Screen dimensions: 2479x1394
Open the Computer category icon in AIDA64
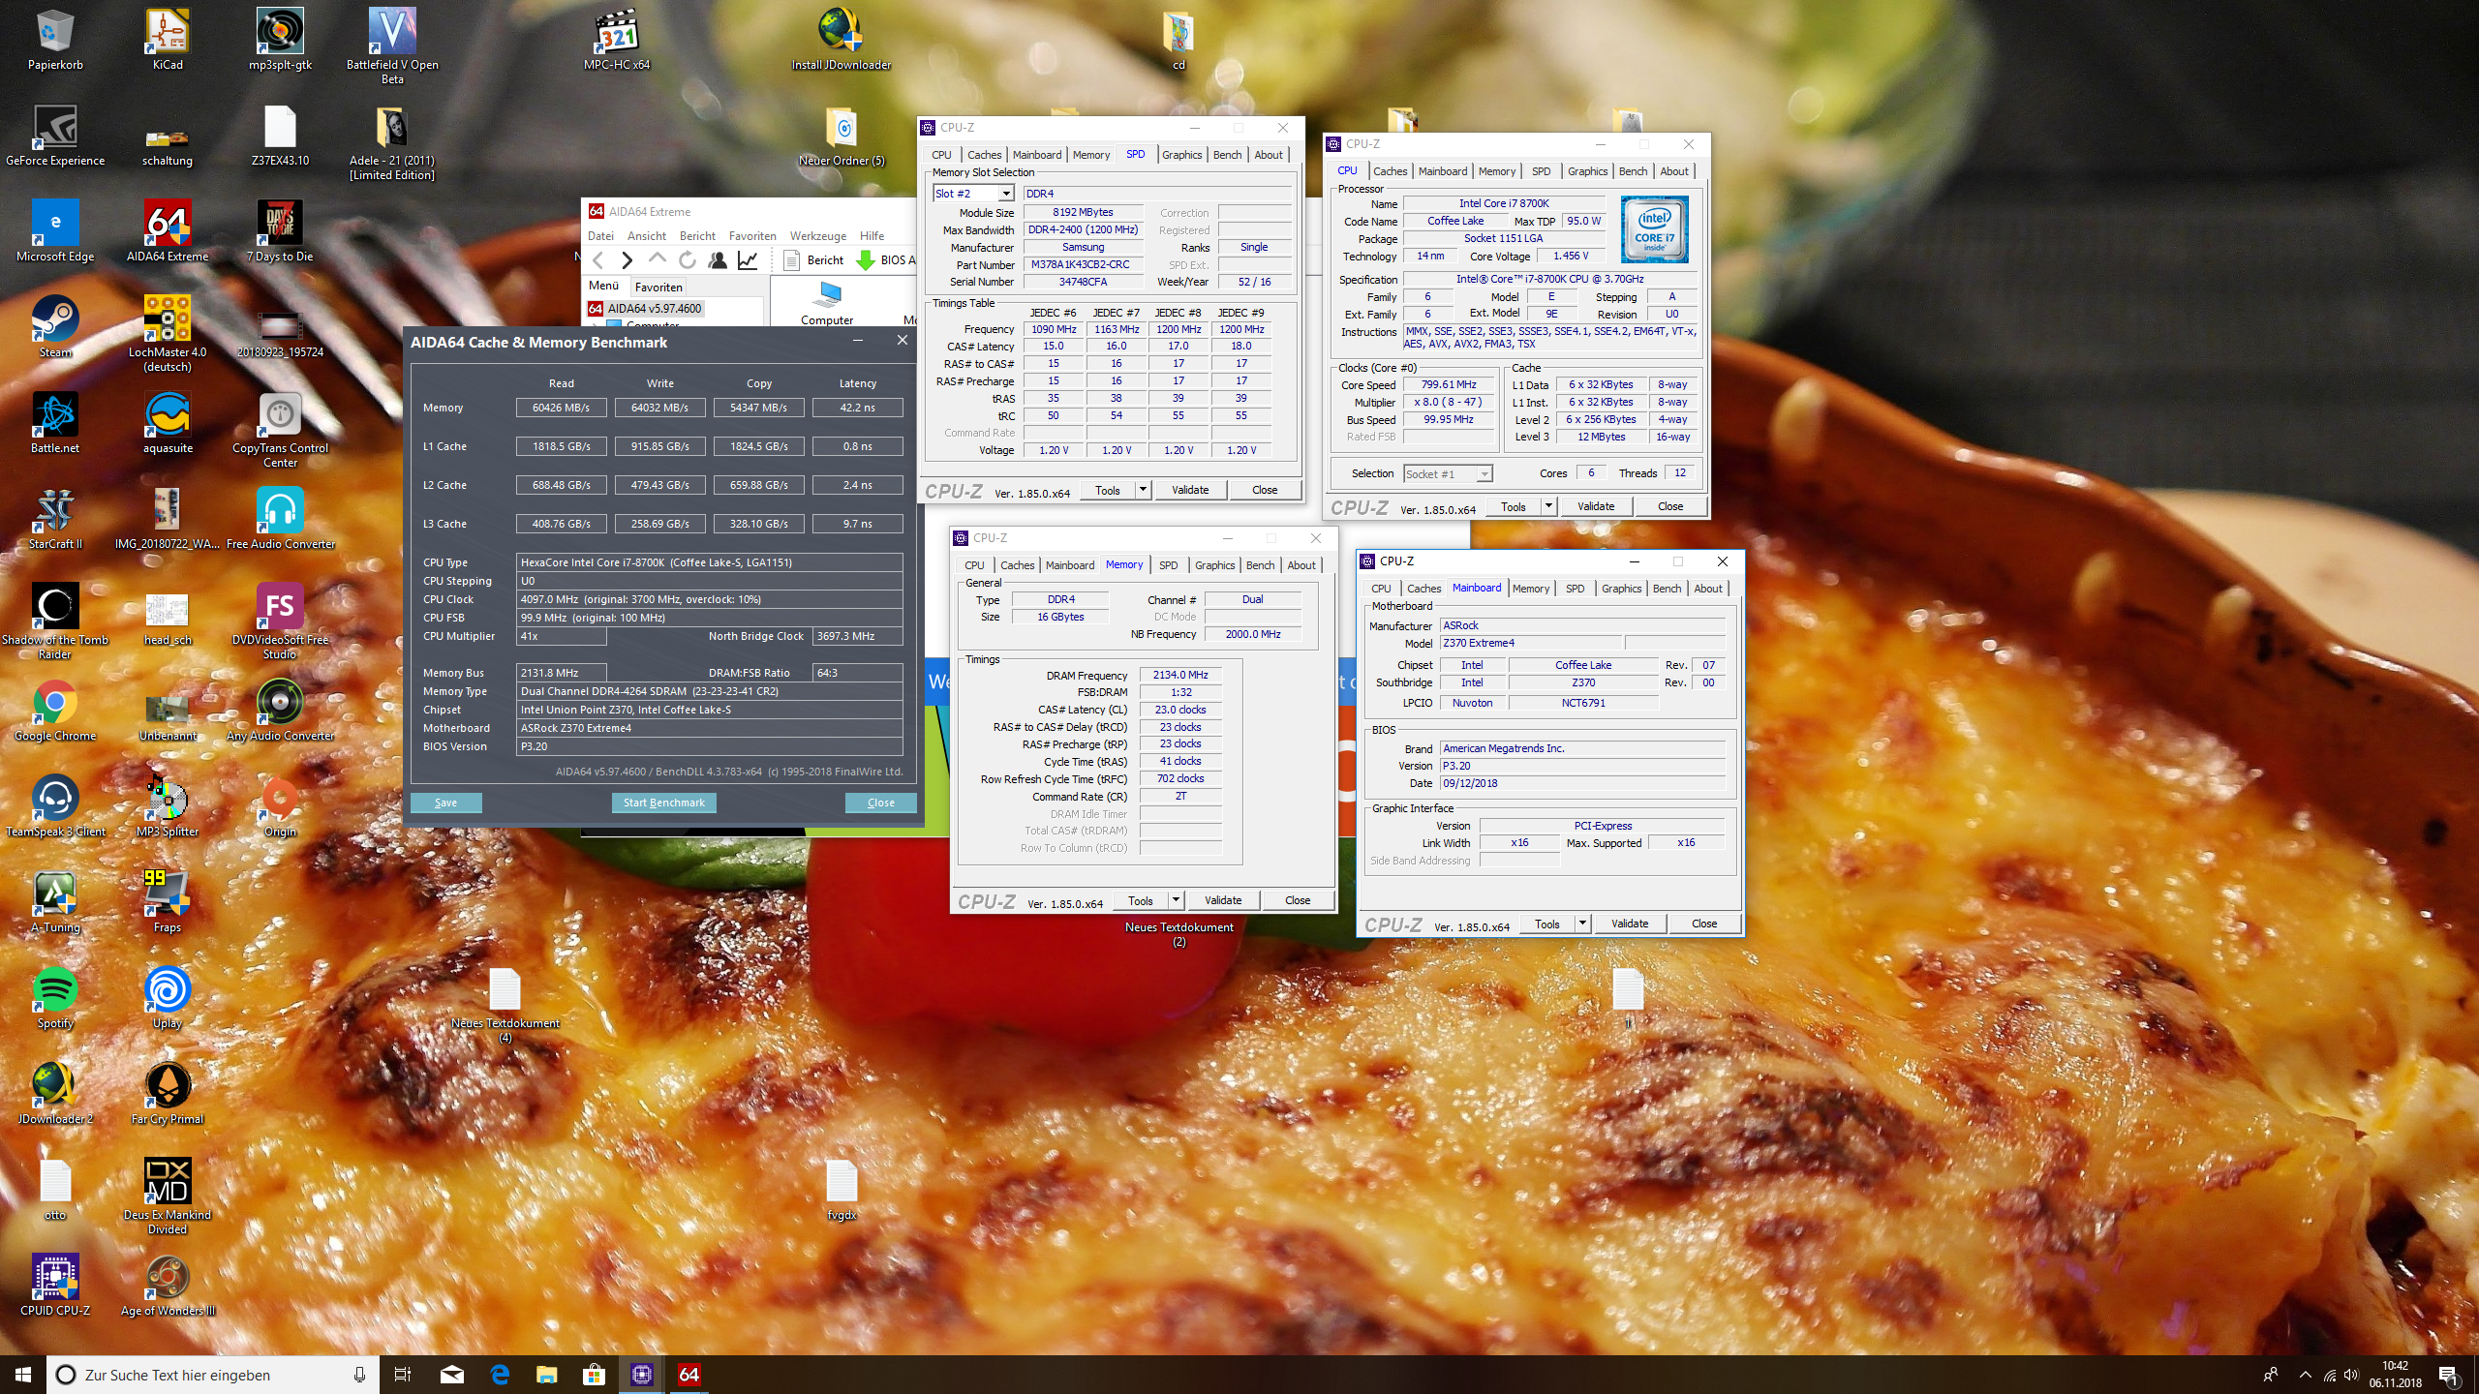(829, 294)
